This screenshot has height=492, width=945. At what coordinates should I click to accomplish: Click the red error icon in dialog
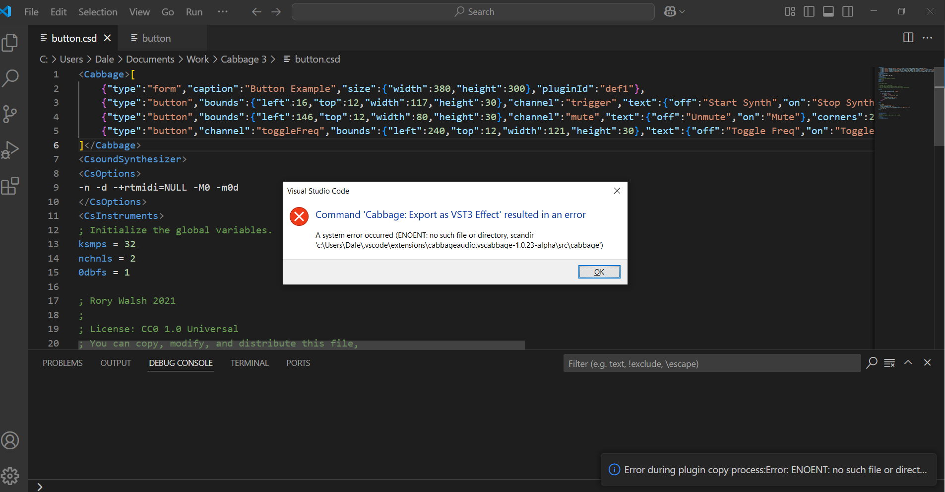[x=299, y=216]
